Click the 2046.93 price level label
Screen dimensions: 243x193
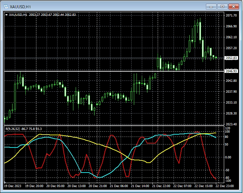(231, 71)
